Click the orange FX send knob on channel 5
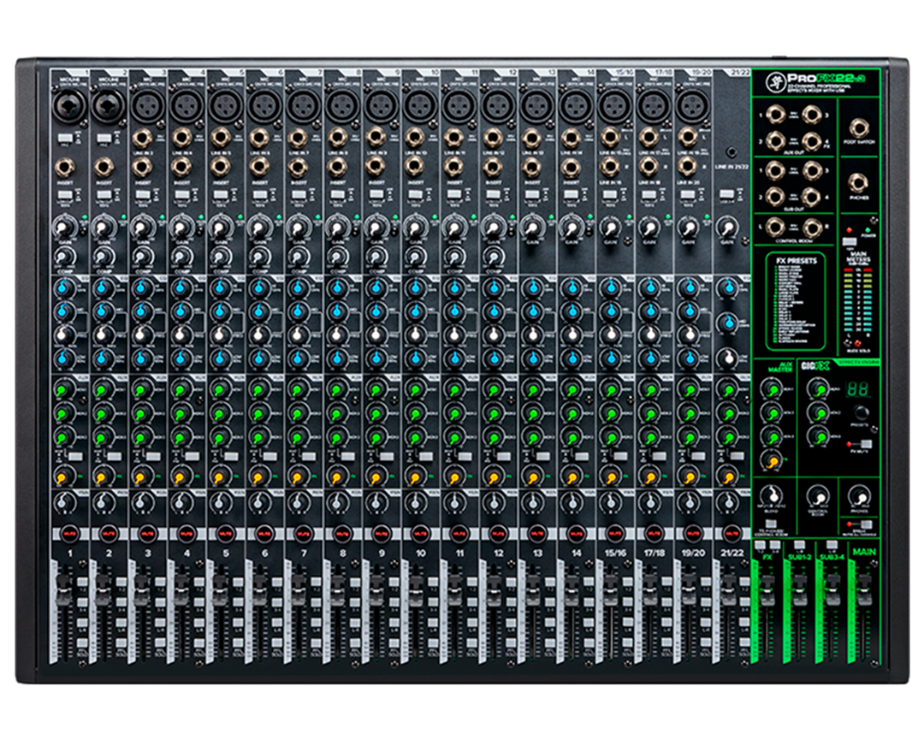The width and height of the screenshot is (924, 740). point(218,475)
